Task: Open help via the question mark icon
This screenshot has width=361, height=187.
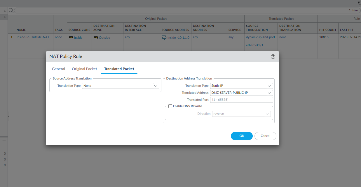Action: (273, 57)
